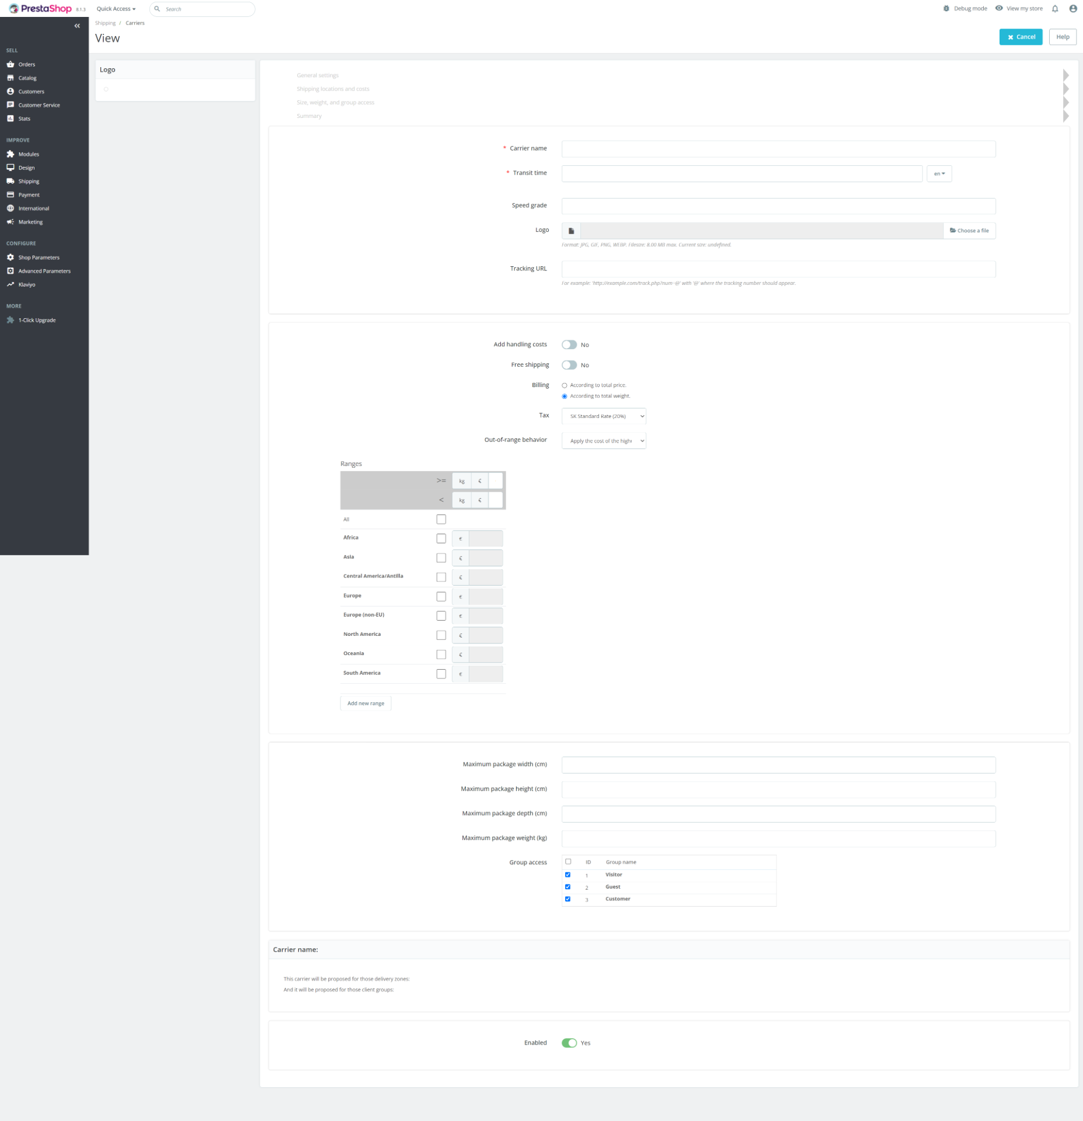The image size is (1083, 1121).
Task: Open 1-Click Upgrade puzzle icon
Action: click(x=11, y=320)
